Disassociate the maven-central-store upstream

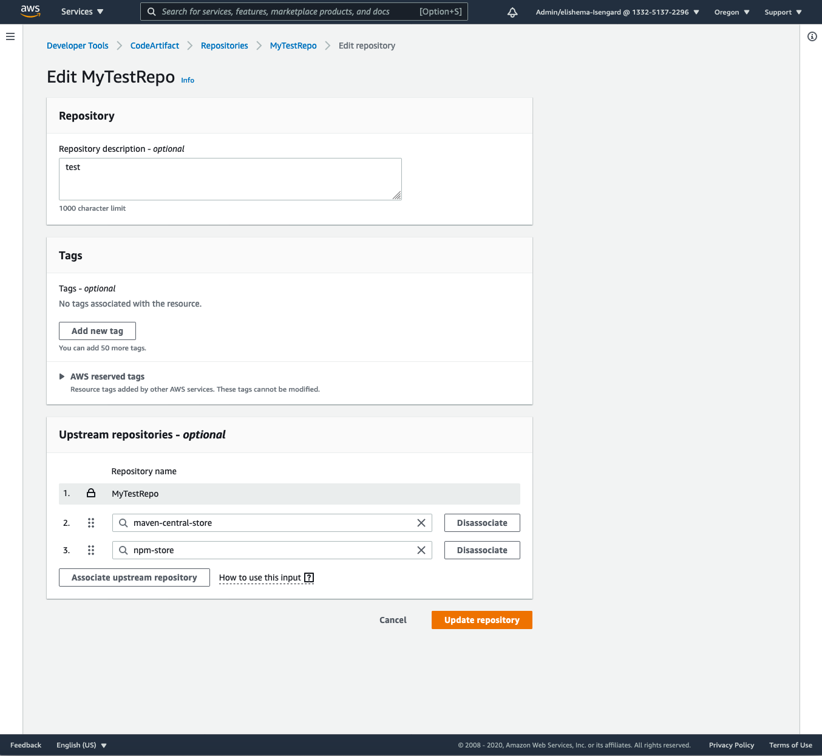point(482,523)
